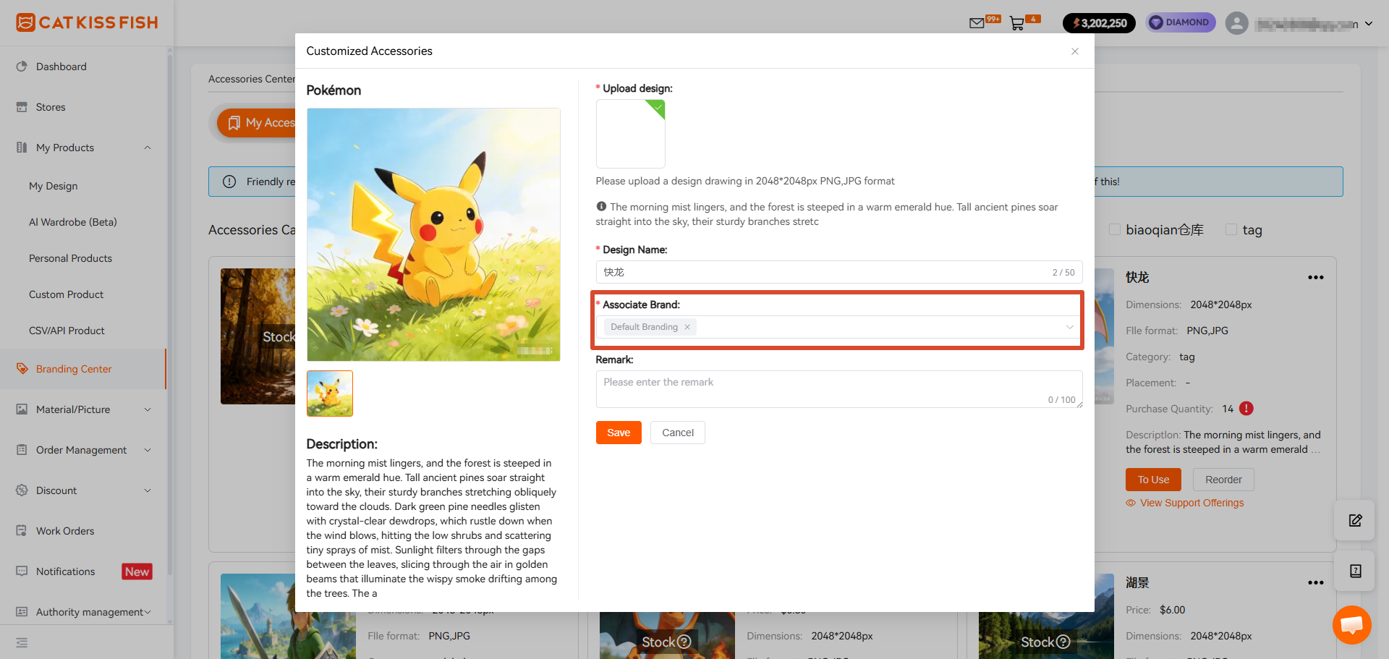
Task: Click the info icon beside the design description
Action: (x=601, y=207)
